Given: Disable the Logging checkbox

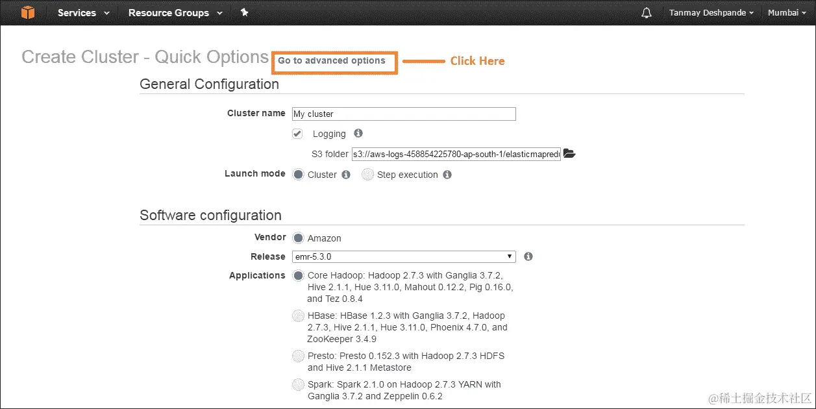Looking at the screenshot, I should 297,134.
